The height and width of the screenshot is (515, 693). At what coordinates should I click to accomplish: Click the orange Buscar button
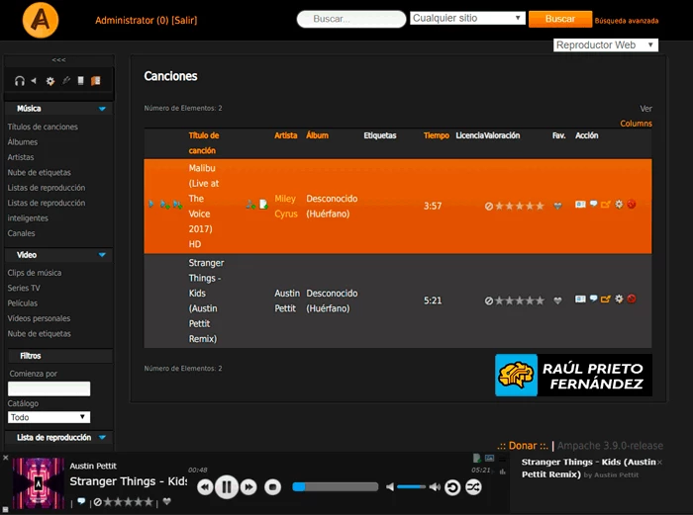559,19
